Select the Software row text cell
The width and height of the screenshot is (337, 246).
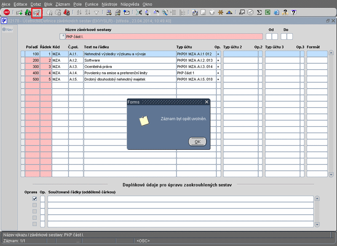pos(130,60)
